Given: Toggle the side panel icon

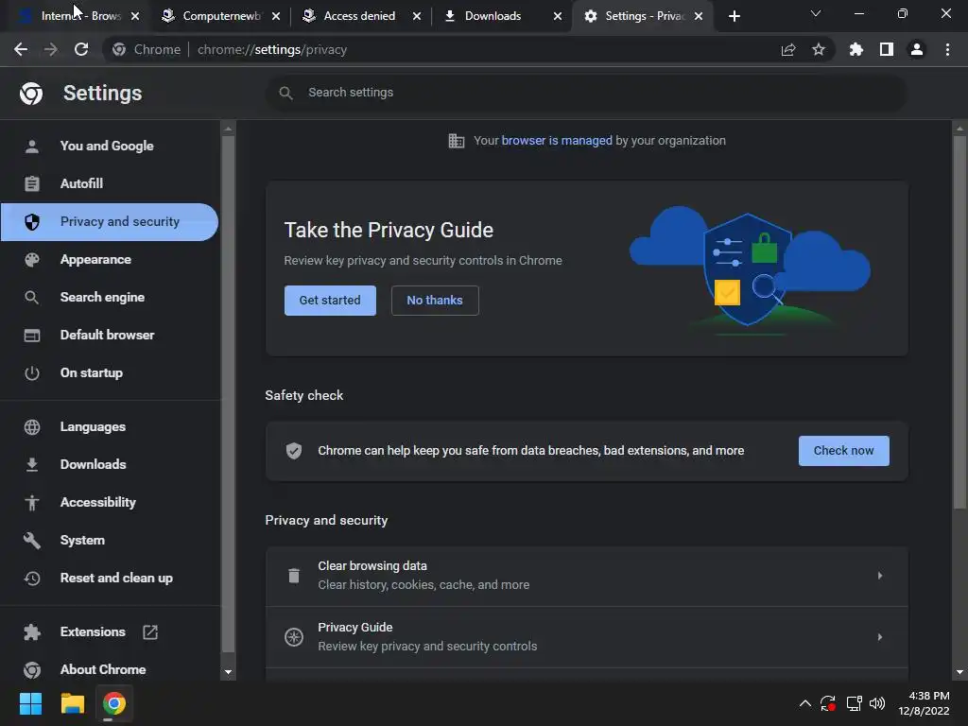Looking at the screenshot, I should point(887,49).
